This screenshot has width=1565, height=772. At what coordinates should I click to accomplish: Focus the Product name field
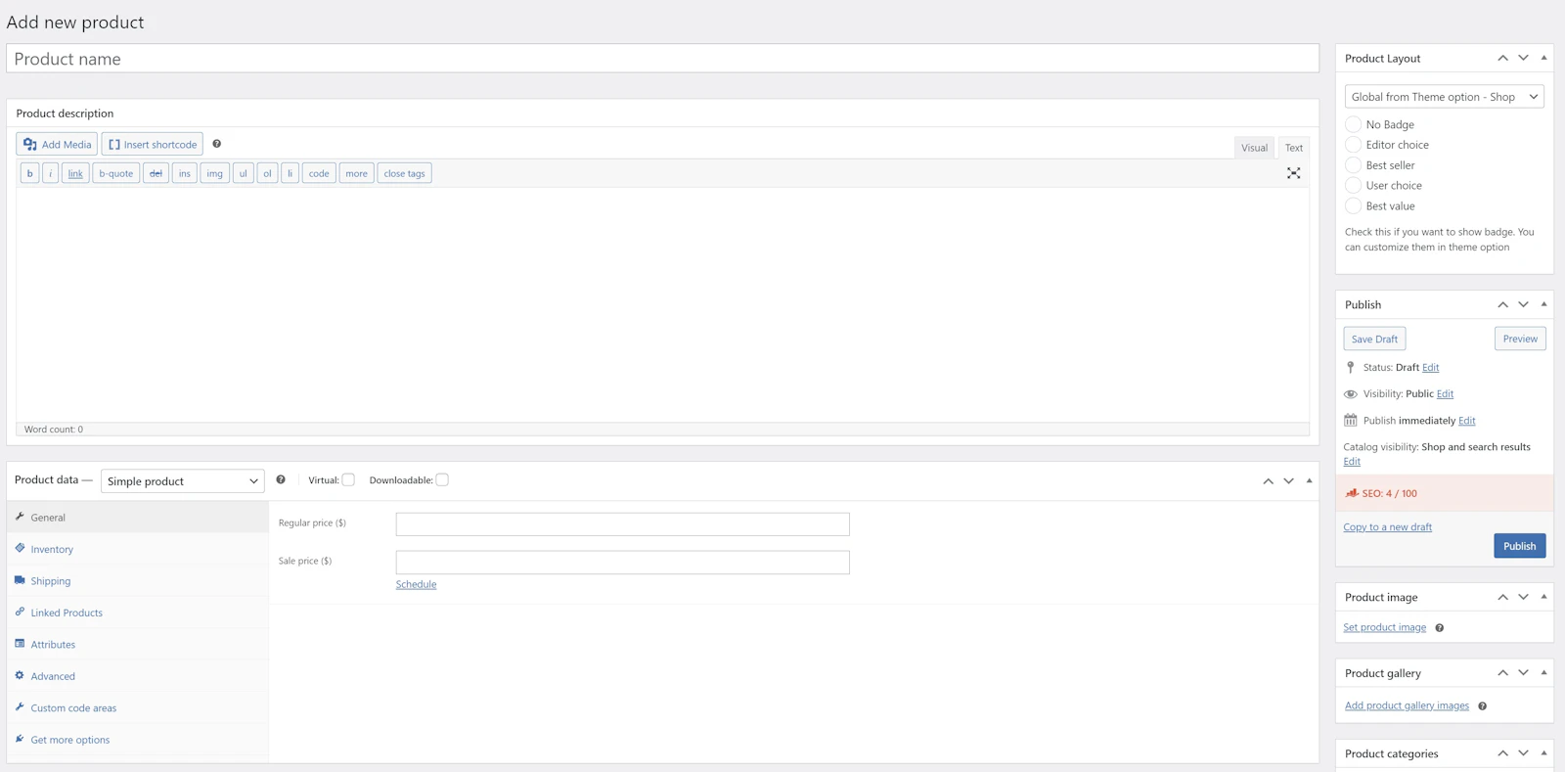(662, 59)
